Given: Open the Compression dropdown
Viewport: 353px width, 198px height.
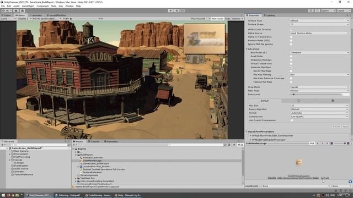Looking at the screenshot, I should pyautogui.click(x=319, y=117).
